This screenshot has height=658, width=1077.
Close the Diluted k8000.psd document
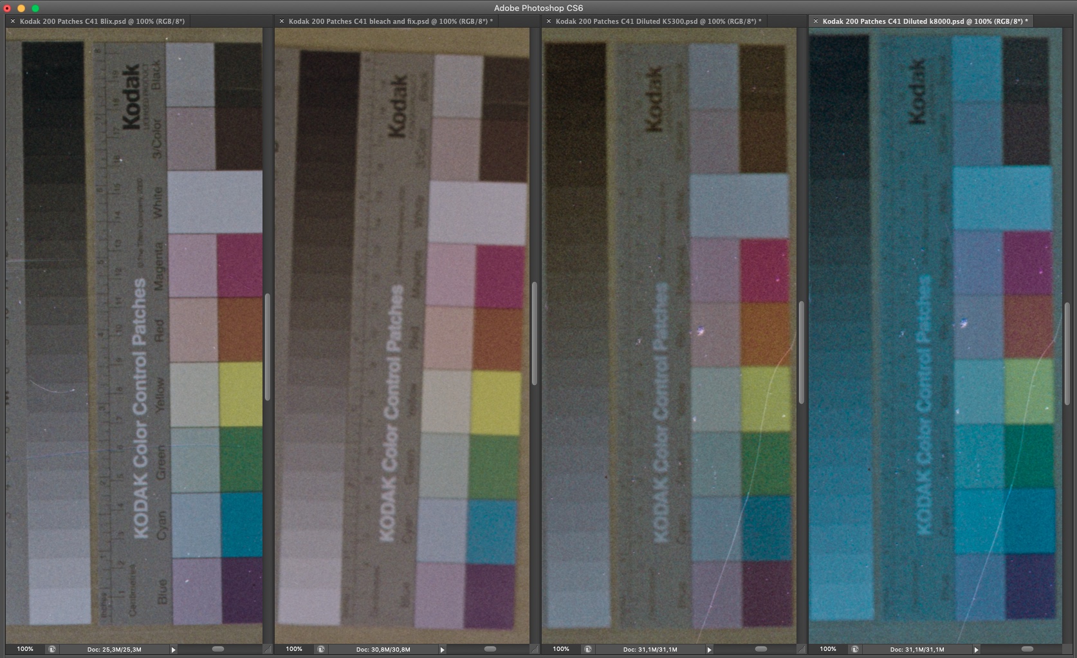[x=815, y=21]
